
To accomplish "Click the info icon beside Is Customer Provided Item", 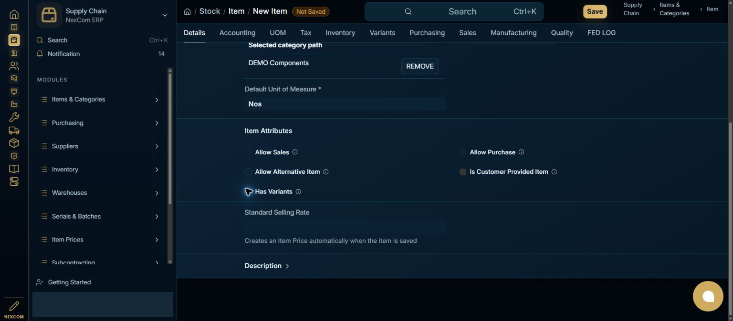I will point(554,172).
